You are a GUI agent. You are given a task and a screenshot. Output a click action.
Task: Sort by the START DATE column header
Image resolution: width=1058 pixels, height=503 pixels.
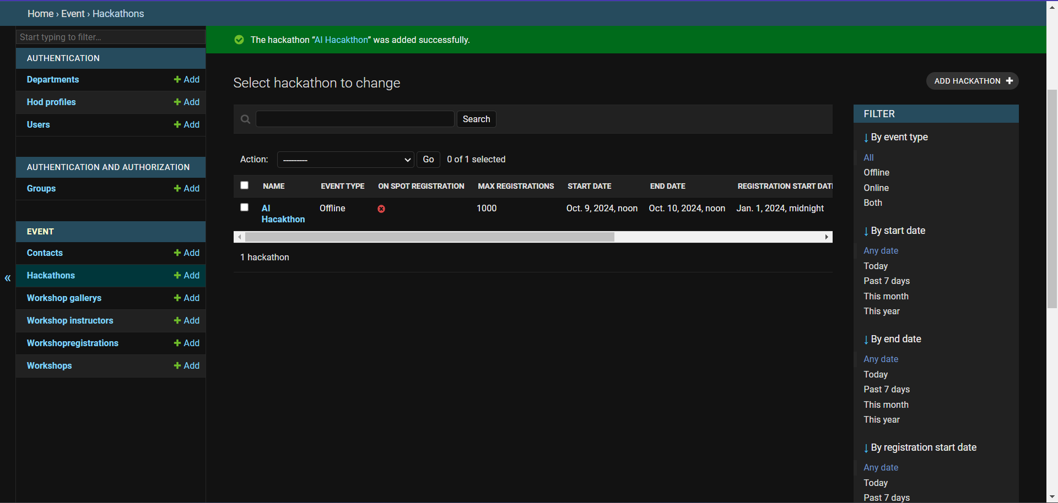[590, 187]
